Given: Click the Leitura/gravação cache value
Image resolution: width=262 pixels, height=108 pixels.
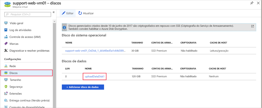Looking at the screenshot, I should click(x=219, y=51).
